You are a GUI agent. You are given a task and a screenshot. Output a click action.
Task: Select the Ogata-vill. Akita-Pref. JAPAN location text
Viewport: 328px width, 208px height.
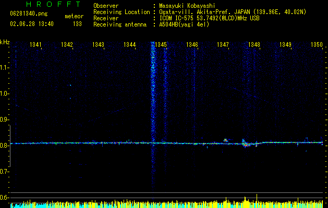pos(233,12)
